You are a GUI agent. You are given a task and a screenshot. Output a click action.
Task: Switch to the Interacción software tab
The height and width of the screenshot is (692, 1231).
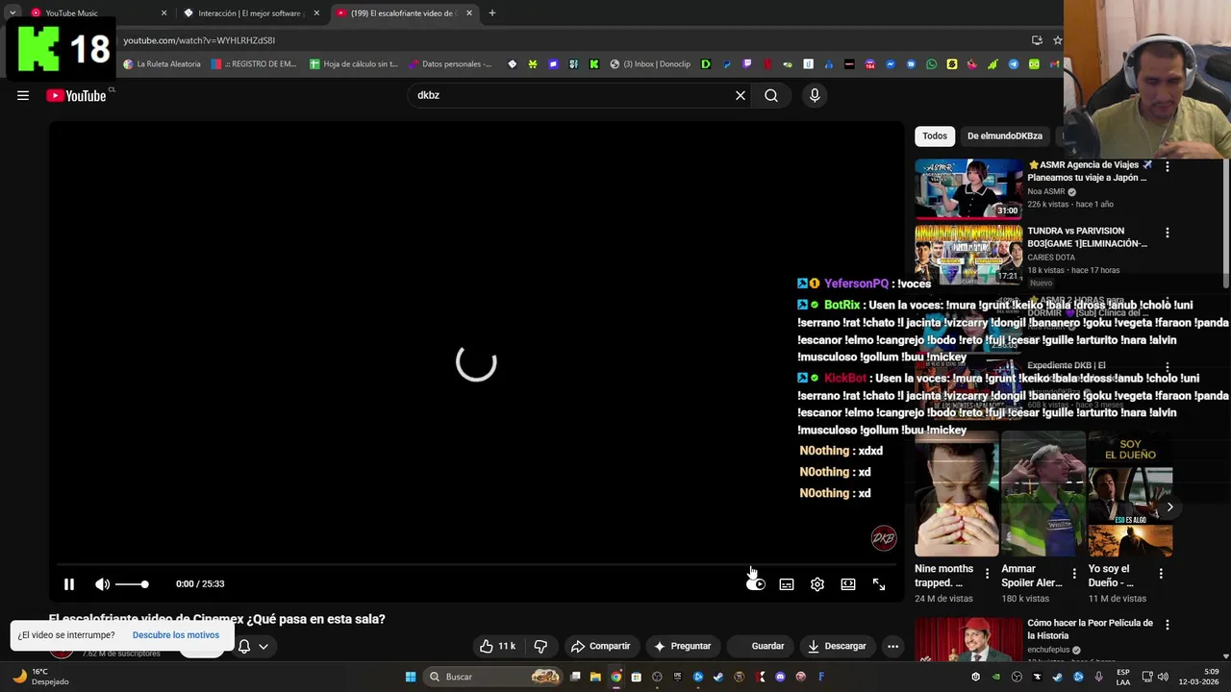coord(250,13)
